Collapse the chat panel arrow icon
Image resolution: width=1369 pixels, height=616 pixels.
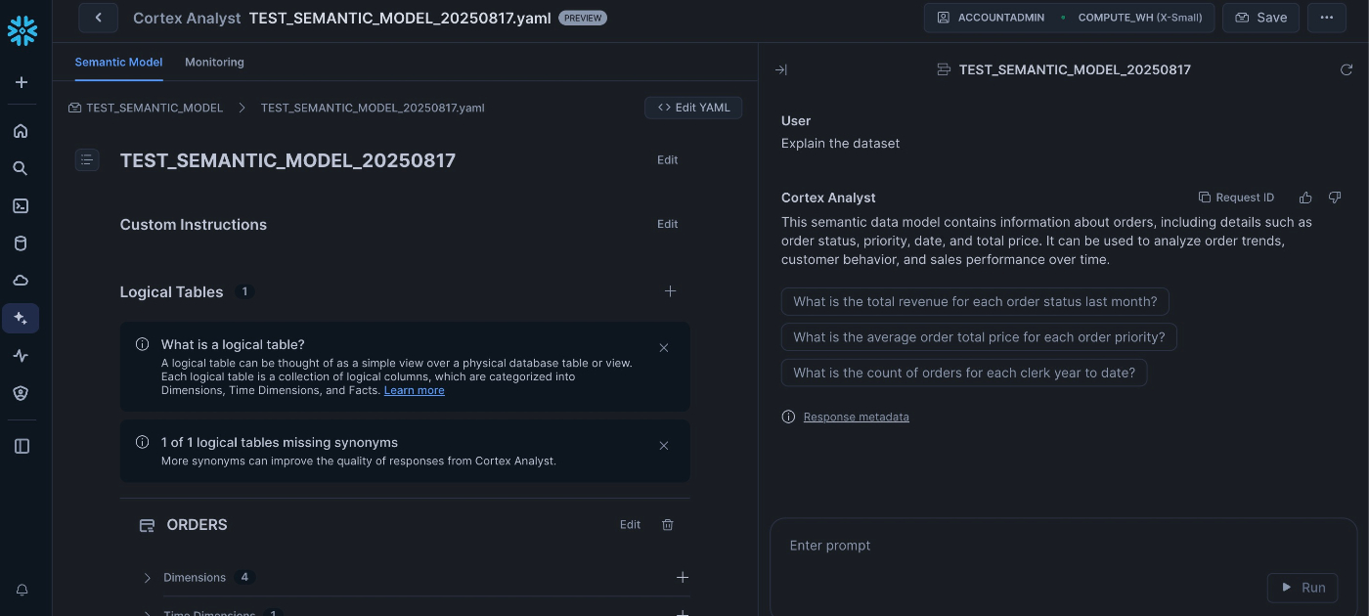pyautogui.click(x=780, y=69)
